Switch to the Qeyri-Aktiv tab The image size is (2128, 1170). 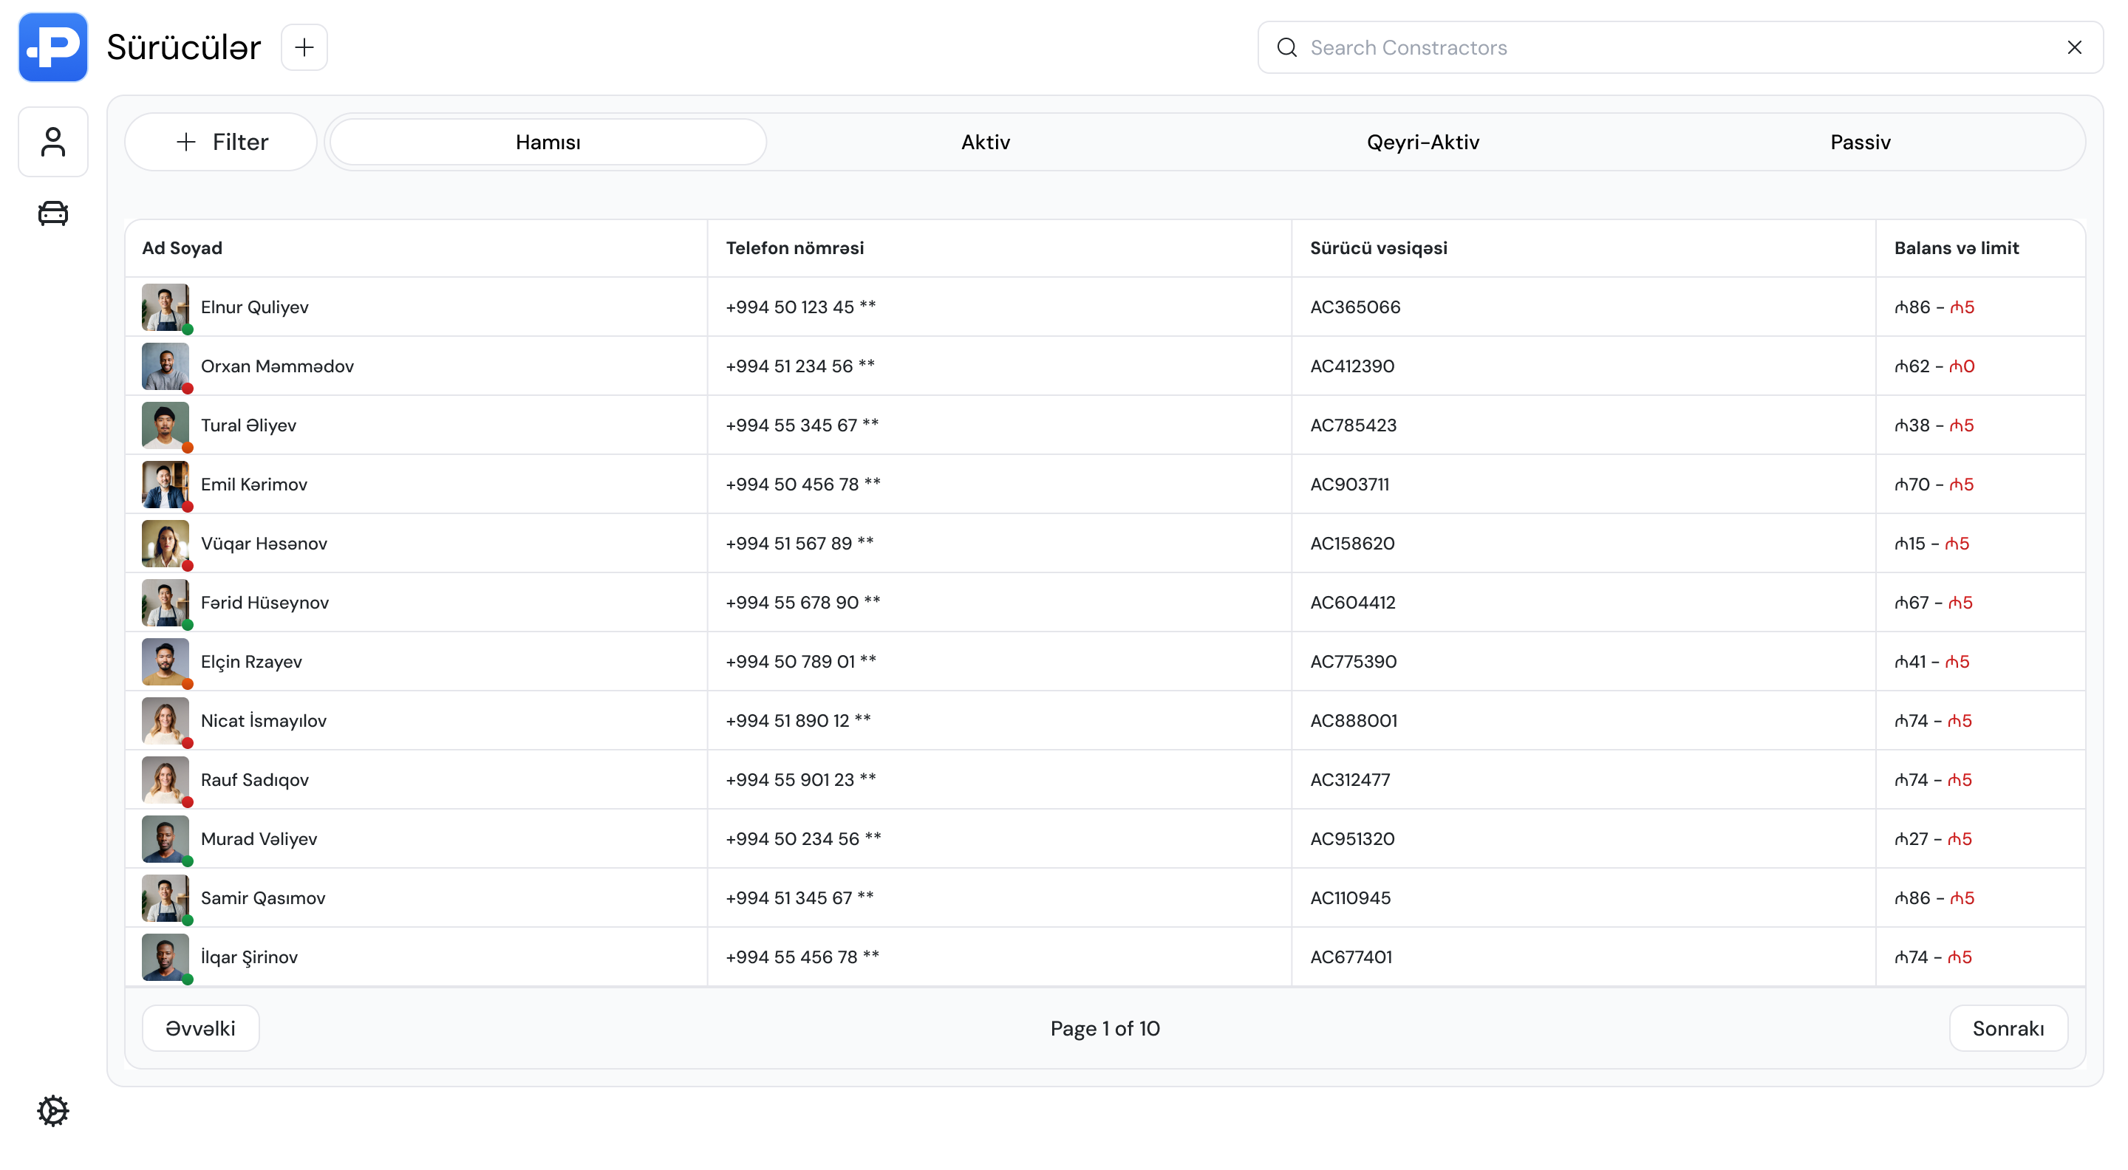click(1422, 142)
